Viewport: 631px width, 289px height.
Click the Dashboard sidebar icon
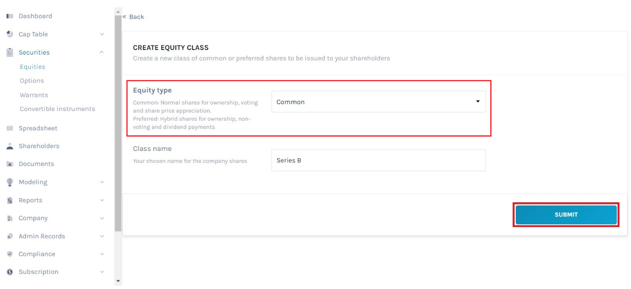10,16
